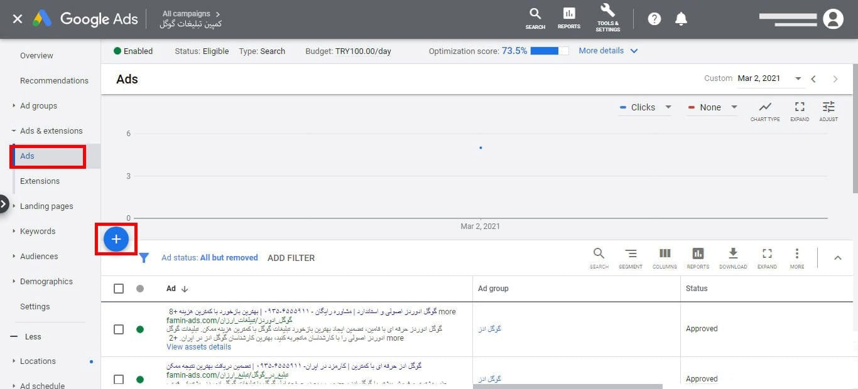The height and width of the screenshot is (389, 858).
Task: Edit Ad status All but removed filter
Action: pyautogui.click(x=210, y=258)
